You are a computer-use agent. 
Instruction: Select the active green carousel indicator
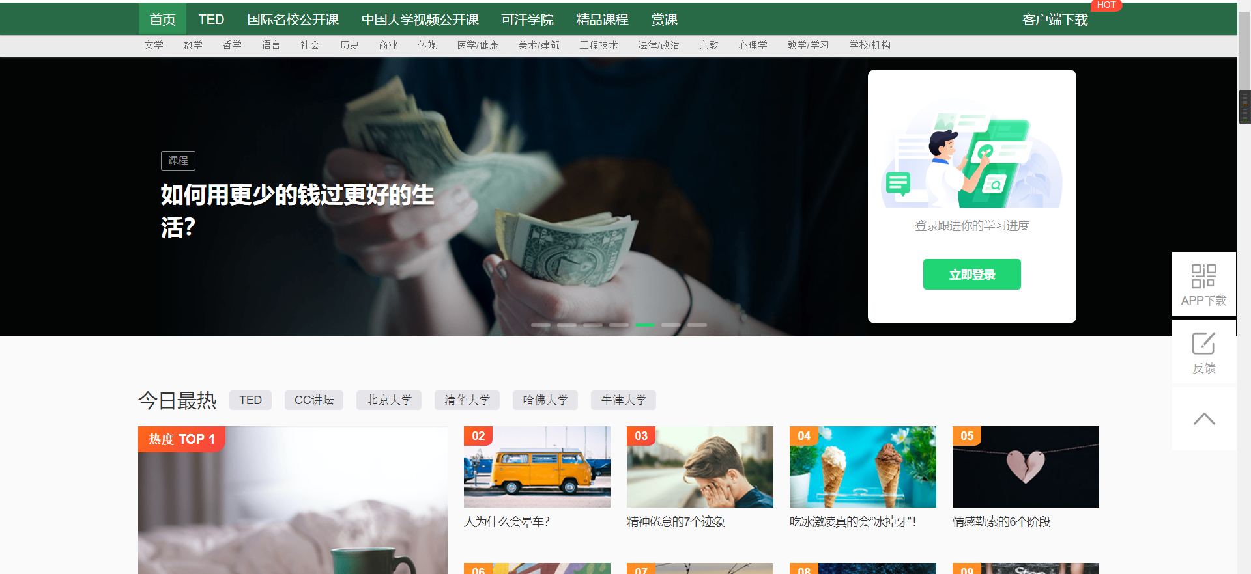click(644, 325)
